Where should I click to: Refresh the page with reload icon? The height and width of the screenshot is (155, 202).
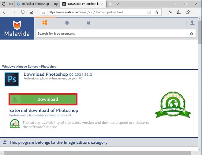(x=23, y=12)
